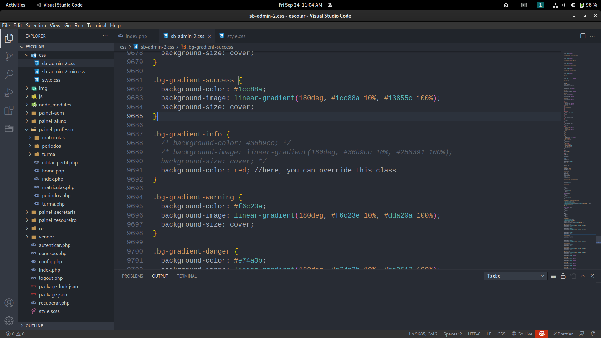This screenshot has height=338, width=601.
Task: Open the Extensions view
Action: (9, 110)
